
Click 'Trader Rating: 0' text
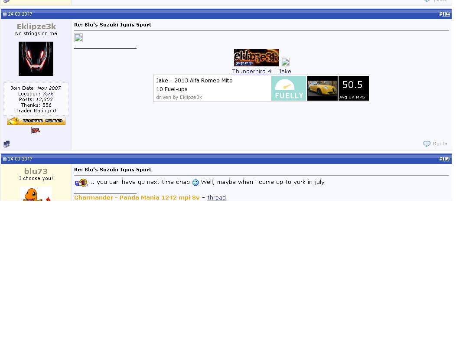pyautogui.click(x=36, y=111)
